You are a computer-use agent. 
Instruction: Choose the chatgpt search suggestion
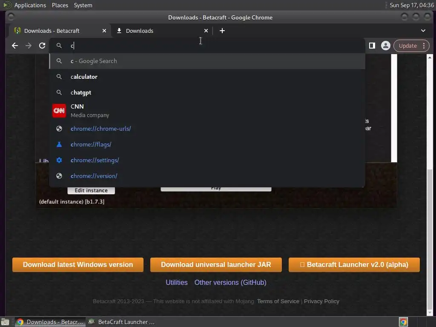click(x=207, y=92)
